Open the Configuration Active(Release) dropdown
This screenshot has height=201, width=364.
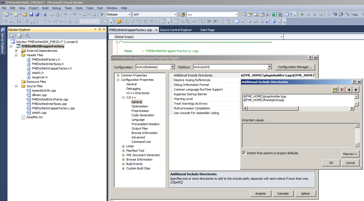173,67
